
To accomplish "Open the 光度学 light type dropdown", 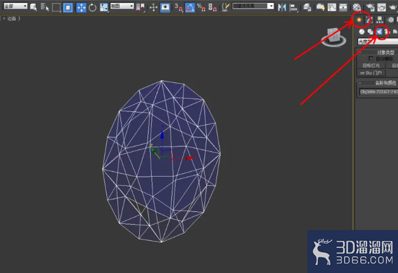I will click(x=377, y=41).
